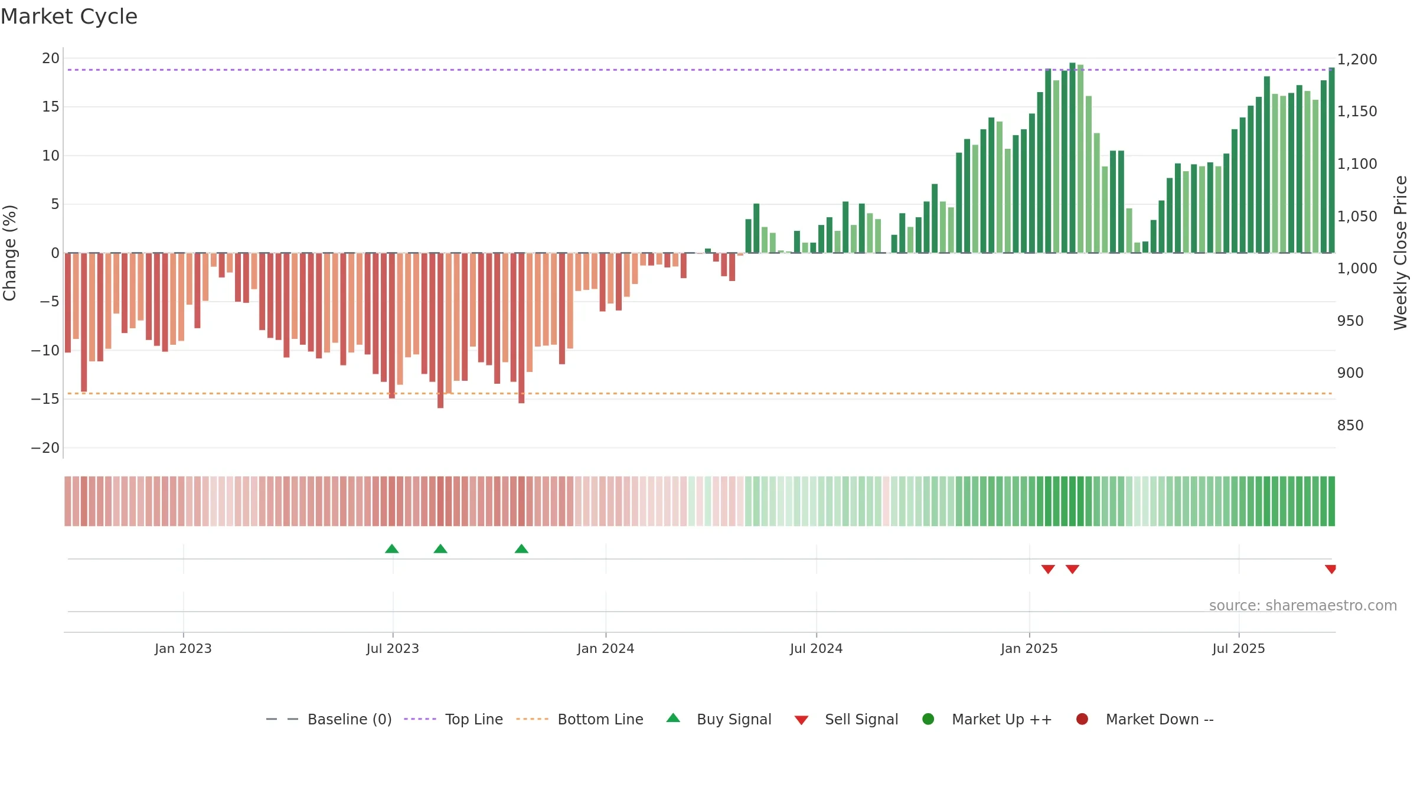
Task: Click the 20 tick on the left axis
Action: point(51,58)
